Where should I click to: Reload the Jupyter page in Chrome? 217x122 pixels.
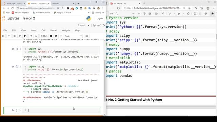point(13,8)
